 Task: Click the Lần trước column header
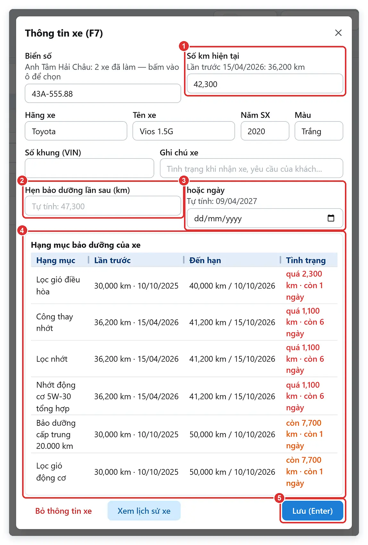tap(112, 260)
